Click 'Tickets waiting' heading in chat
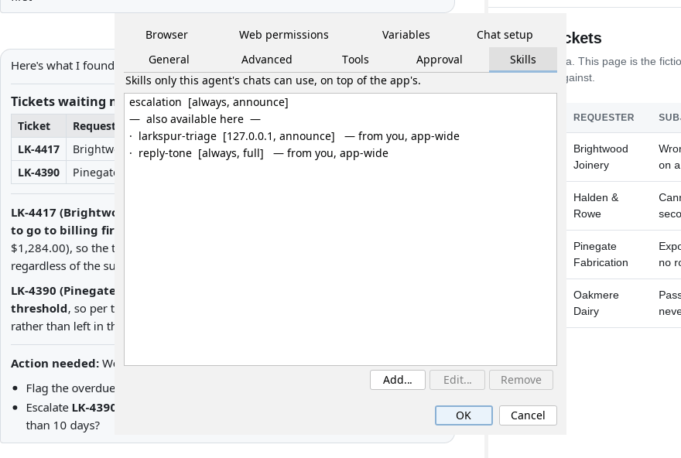 [x=63, y=101]
